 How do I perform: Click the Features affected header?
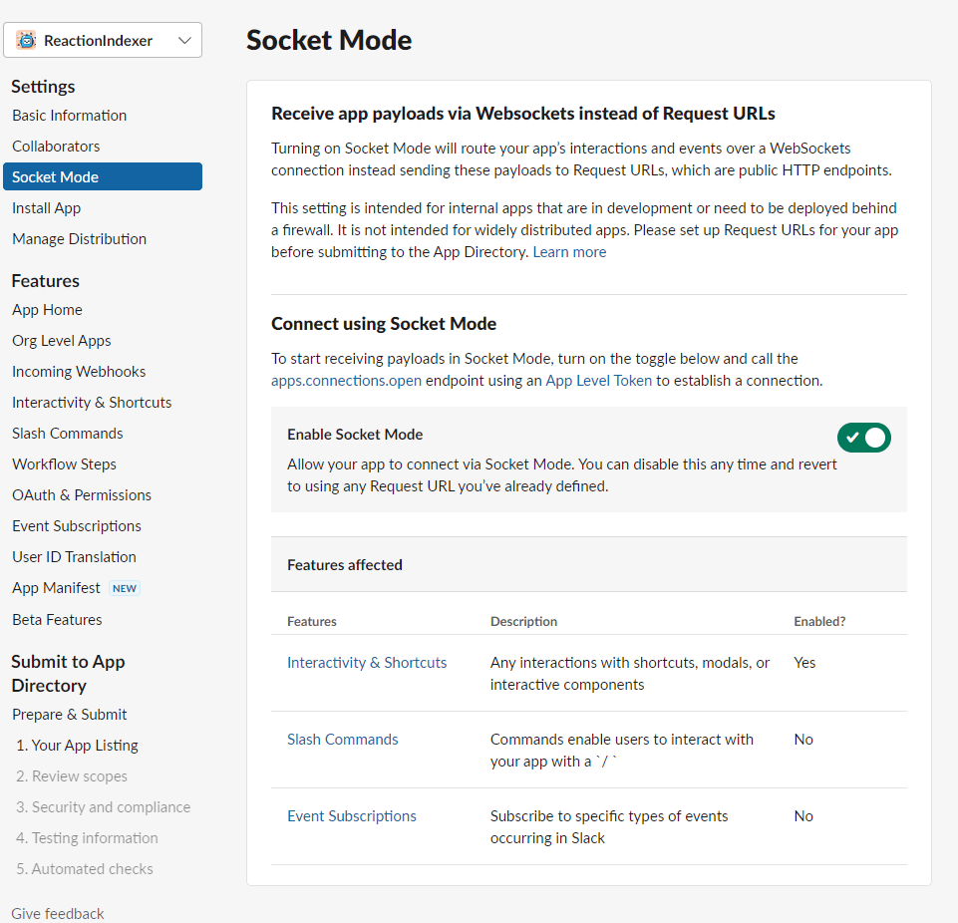(x=345, y=565)
